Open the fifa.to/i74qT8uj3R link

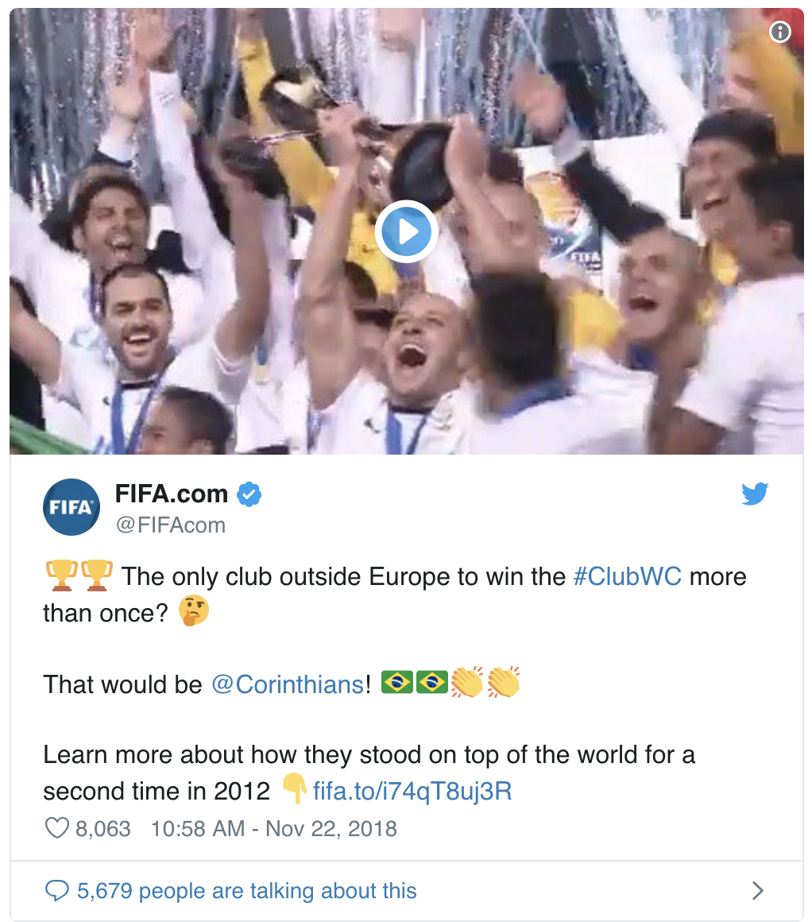point(412,792)
